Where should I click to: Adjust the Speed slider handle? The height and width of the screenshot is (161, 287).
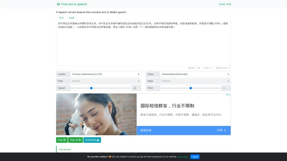[x=91, y=88]
